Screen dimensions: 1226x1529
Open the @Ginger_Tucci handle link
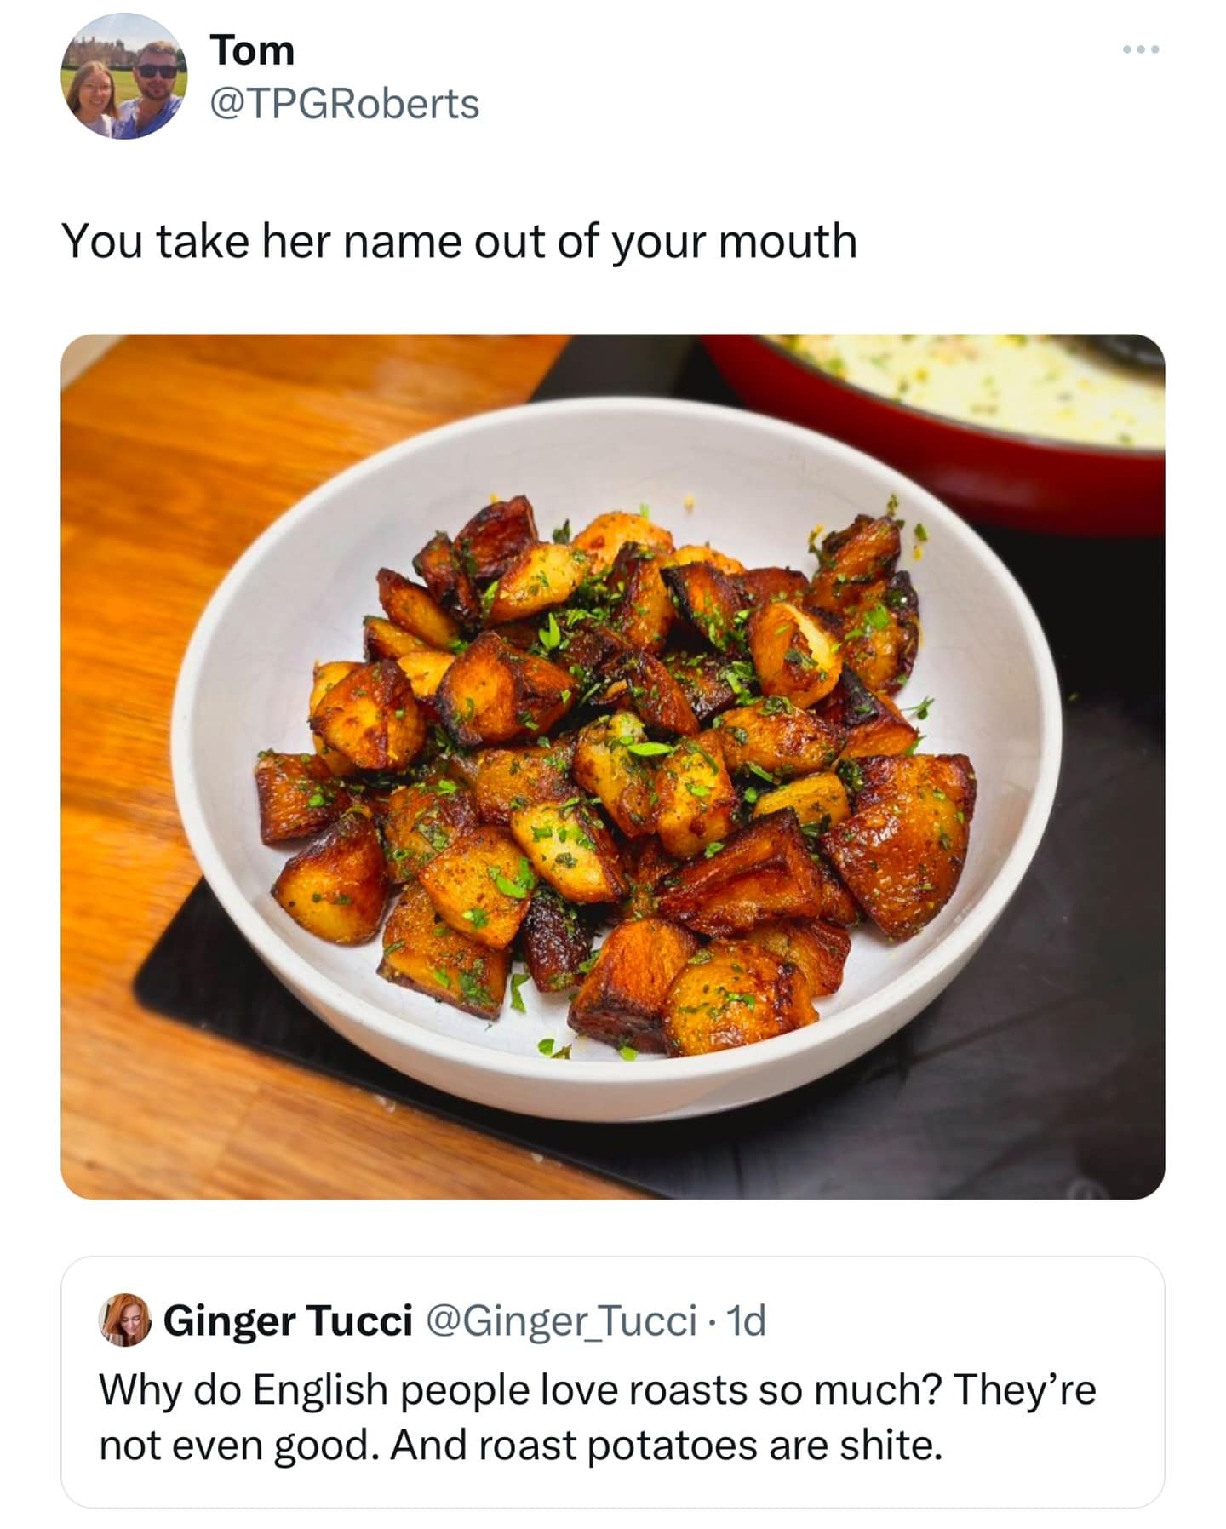[559, 1320]
